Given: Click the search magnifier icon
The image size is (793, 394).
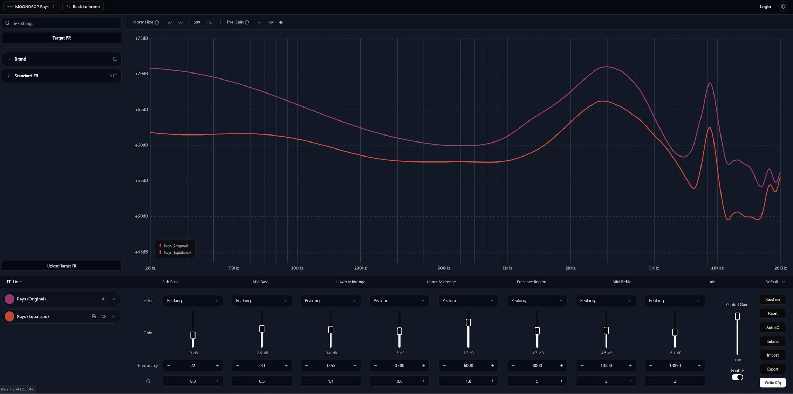Looking at the screenshot, I should coord(7,23).
